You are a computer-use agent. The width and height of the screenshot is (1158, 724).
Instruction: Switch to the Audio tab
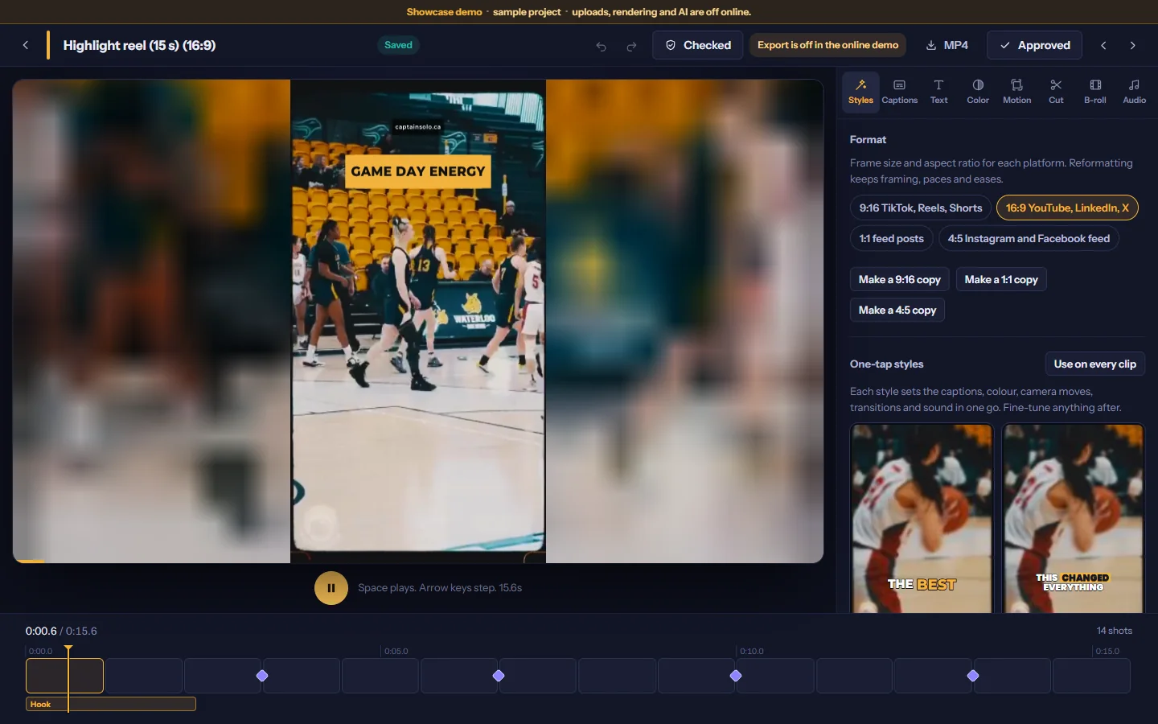1134,92
